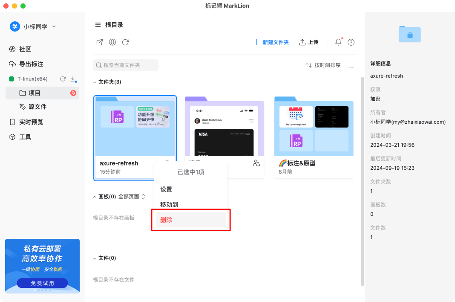
Task: Open the help question mark icon
Action: coord(351,42)
